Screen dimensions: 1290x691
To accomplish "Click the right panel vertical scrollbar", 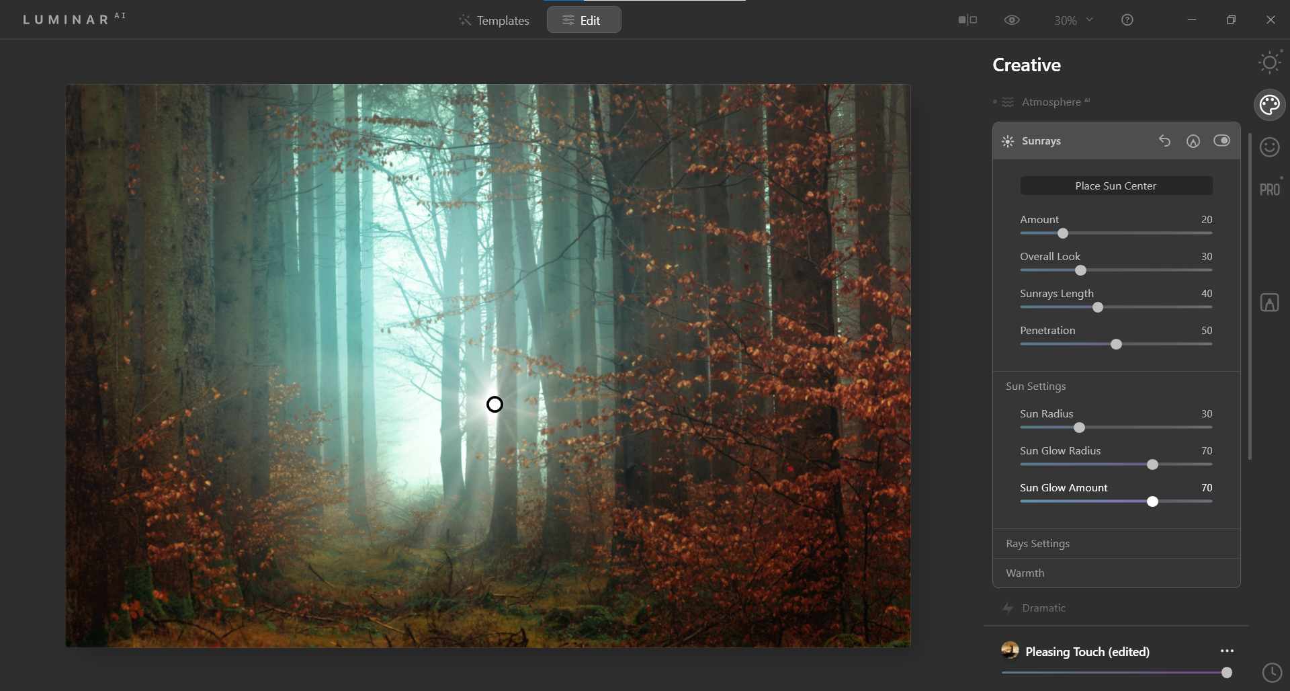I will 1250,296.
